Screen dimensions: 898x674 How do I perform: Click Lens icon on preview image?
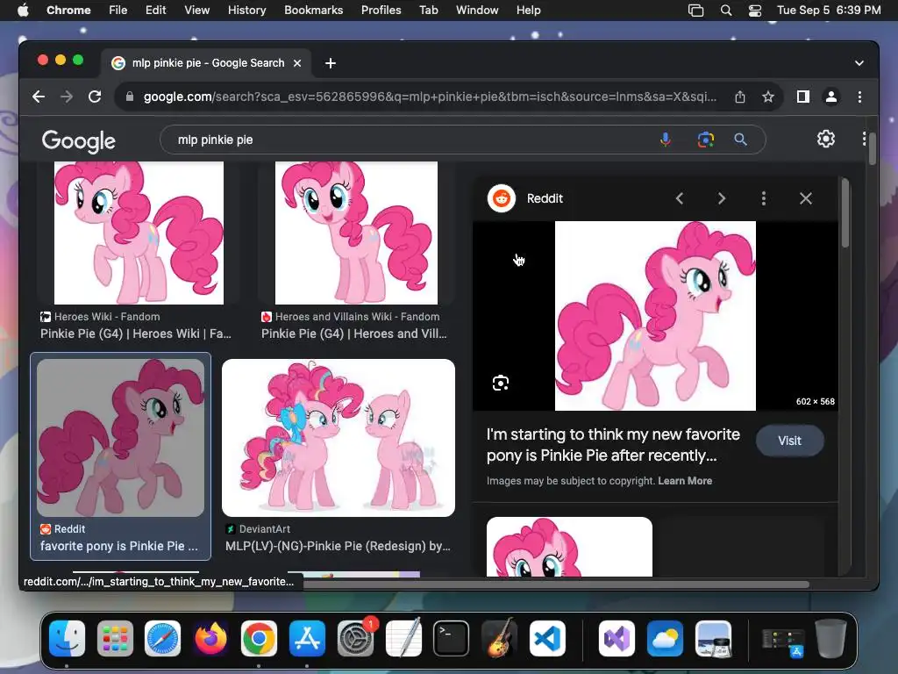[501, 383]
